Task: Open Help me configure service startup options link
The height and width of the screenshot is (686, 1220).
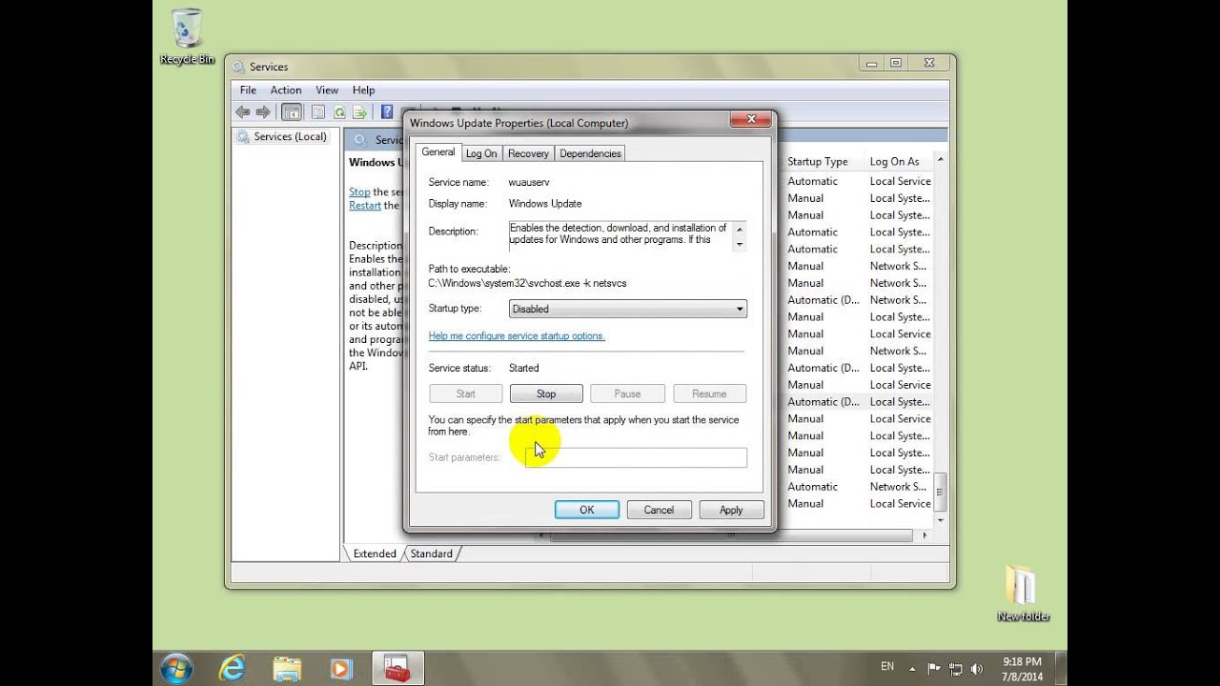Action: pyautogui.click(x=517, y=336)
